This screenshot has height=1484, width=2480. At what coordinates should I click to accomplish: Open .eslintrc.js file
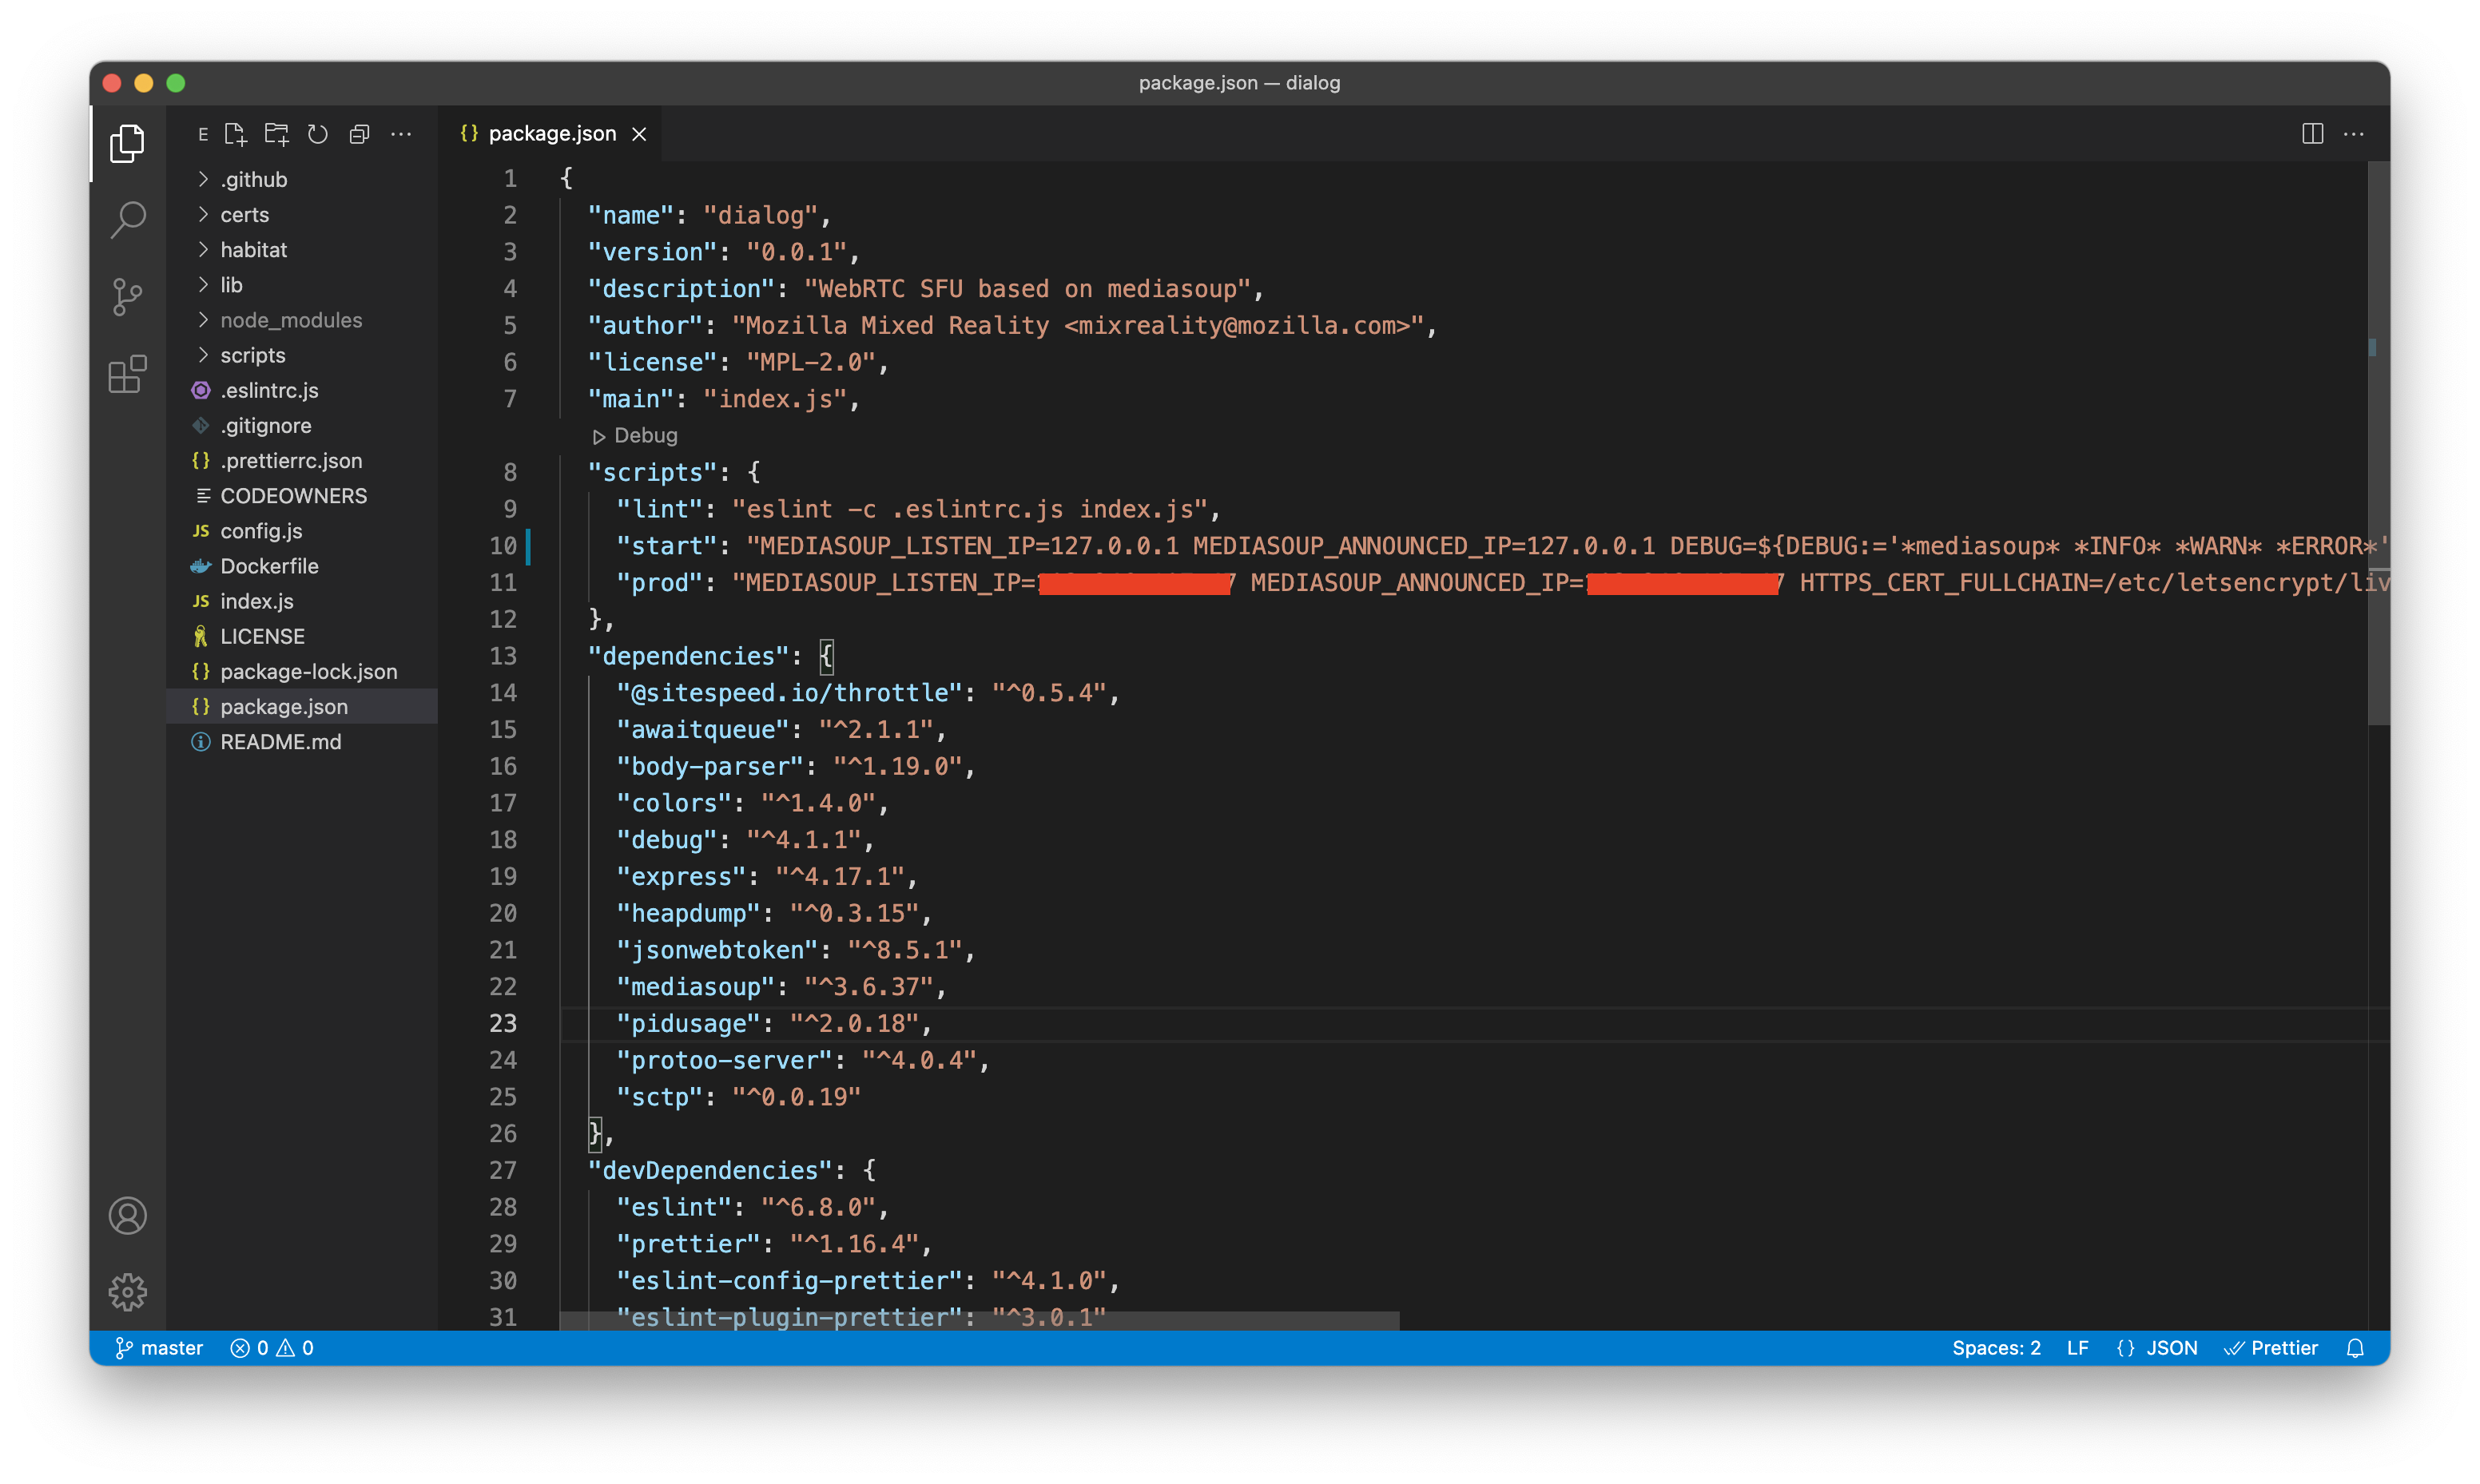[302, 390]
